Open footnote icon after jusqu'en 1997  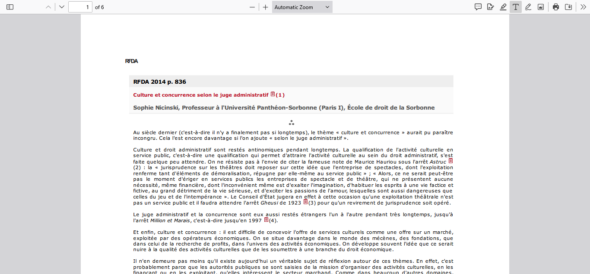pos(266,219)
